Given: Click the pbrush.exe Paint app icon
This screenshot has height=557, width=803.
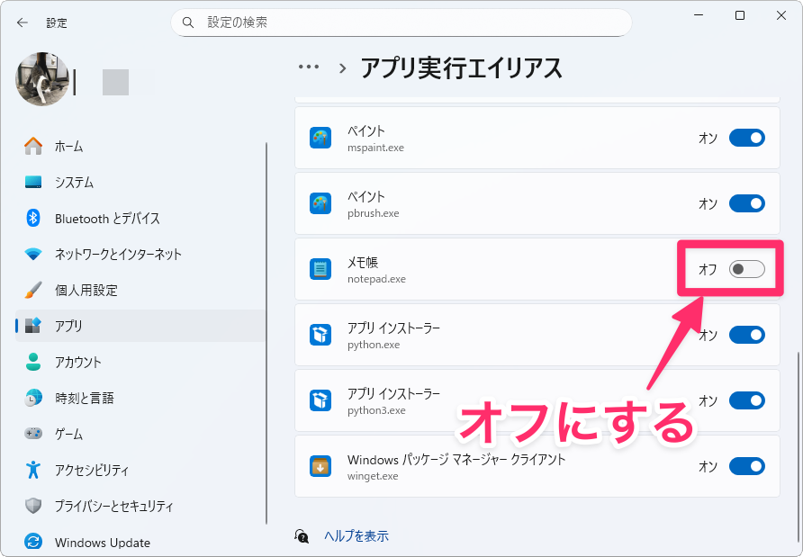Looking at the screenshot, I should pyautogui.click(x=320, y=203).
